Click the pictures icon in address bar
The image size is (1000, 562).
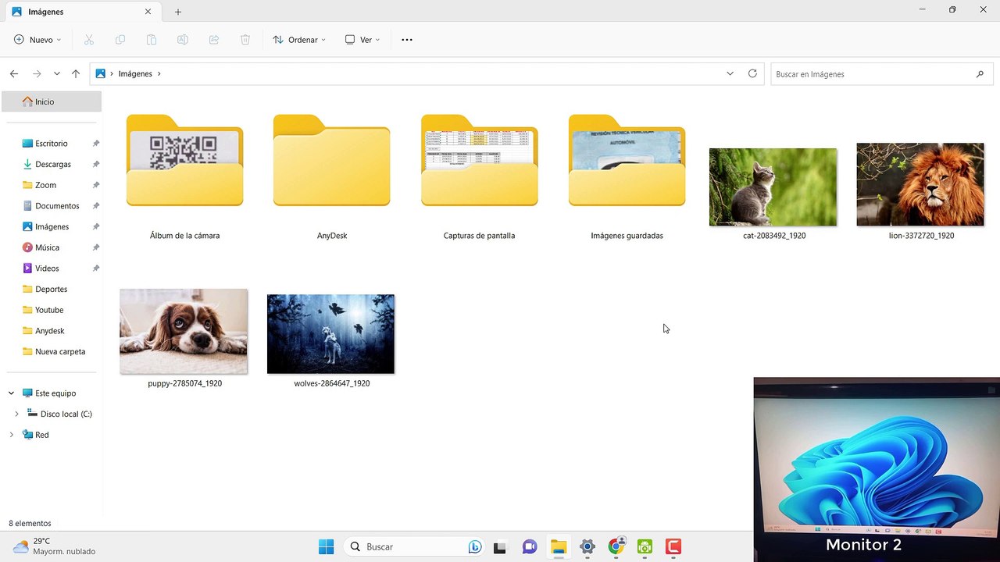tap(100, 73)
